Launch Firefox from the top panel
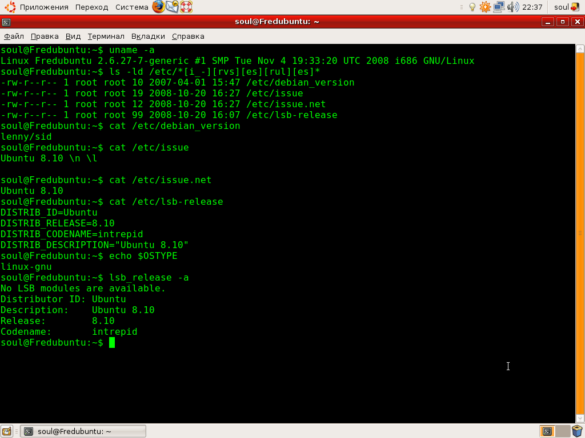 point(159,7)
